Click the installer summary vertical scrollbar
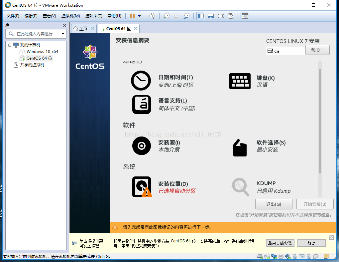Viewport: 339px width, 262px height. (x=320, y=121)
